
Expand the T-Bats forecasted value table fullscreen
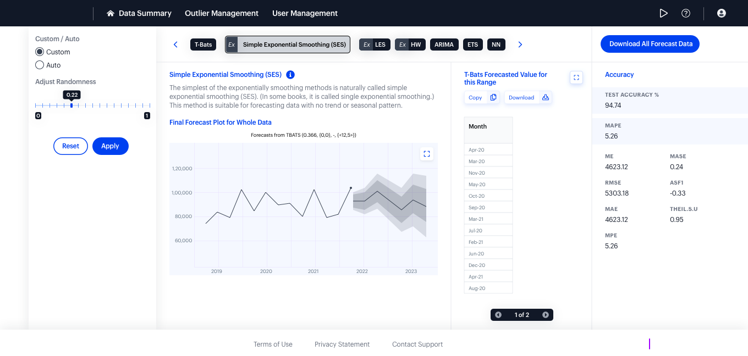[576, 77]
